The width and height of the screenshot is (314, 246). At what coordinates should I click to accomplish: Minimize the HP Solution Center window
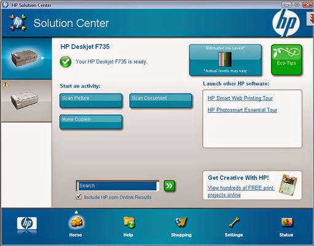(286, 5)
